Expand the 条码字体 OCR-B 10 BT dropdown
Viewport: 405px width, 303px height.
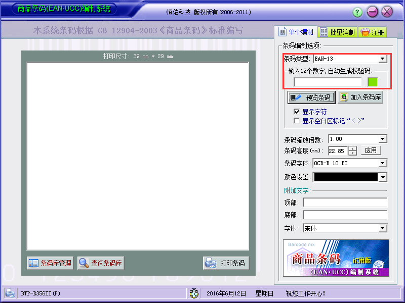pos(383,163)
